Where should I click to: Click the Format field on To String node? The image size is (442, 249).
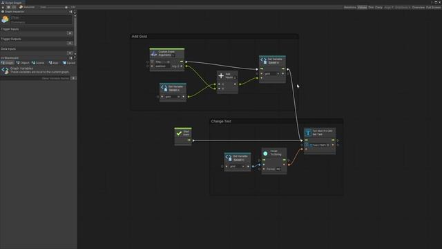pos(278,169)
